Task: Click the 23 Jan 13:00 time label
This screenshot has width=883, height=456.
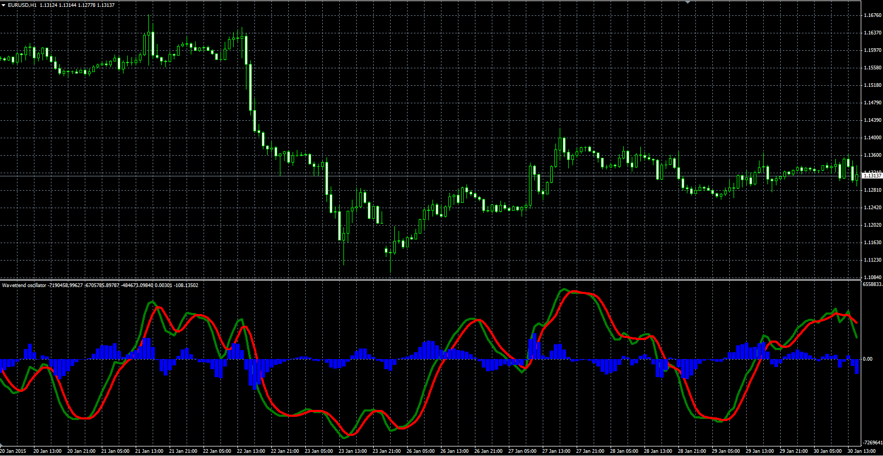Action: (x=352, y=451)
